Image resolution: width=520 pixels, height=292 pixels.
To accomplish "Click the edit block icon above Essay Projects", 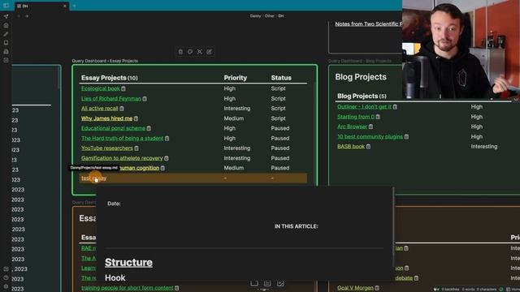I will [210, 52].
